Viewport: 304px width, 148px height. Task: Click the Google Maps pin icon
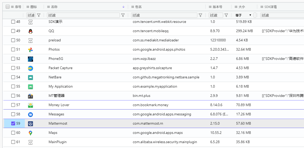[30, 133]
